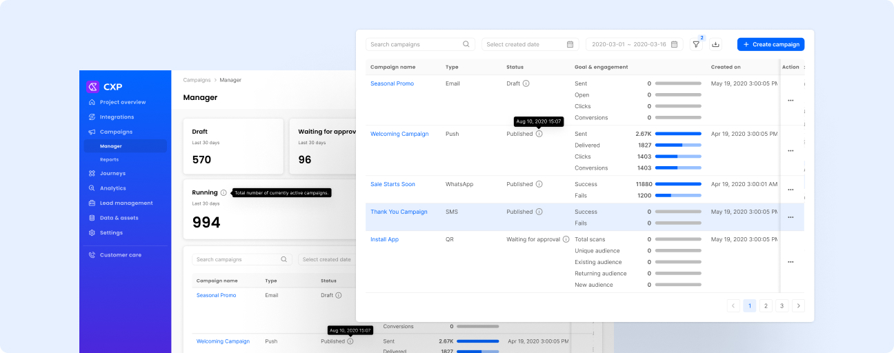Image resolution: width=894 pixels, height=353 pixels.
Task: Click the 2.67K Sent value in front panel
Action: point(644,134)
